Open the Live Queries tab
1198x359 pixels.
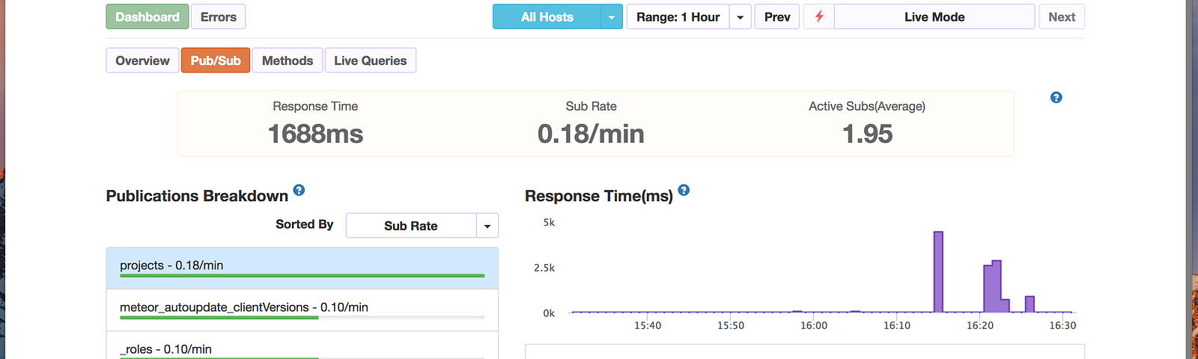(x=371, y=61)
